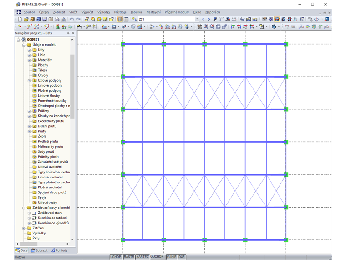Save the model with floppy disk icon
The height and width of the screenshot is (260, 346).
point(45,19)
